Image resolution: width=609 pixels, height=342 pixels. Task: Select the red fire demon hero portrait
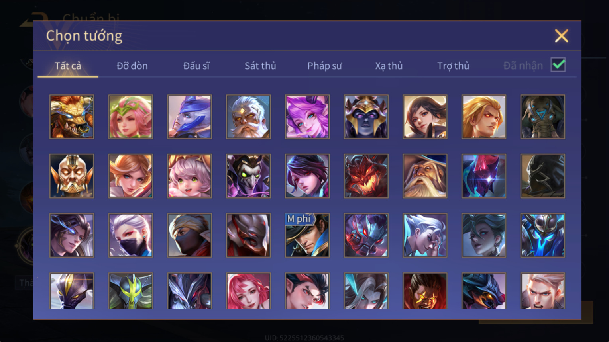366,176
